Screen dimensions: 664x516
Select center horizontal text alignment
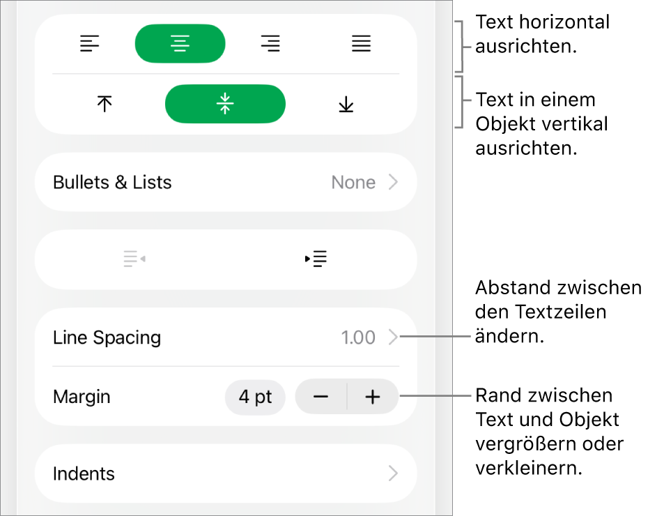click(x=180, y=44)
